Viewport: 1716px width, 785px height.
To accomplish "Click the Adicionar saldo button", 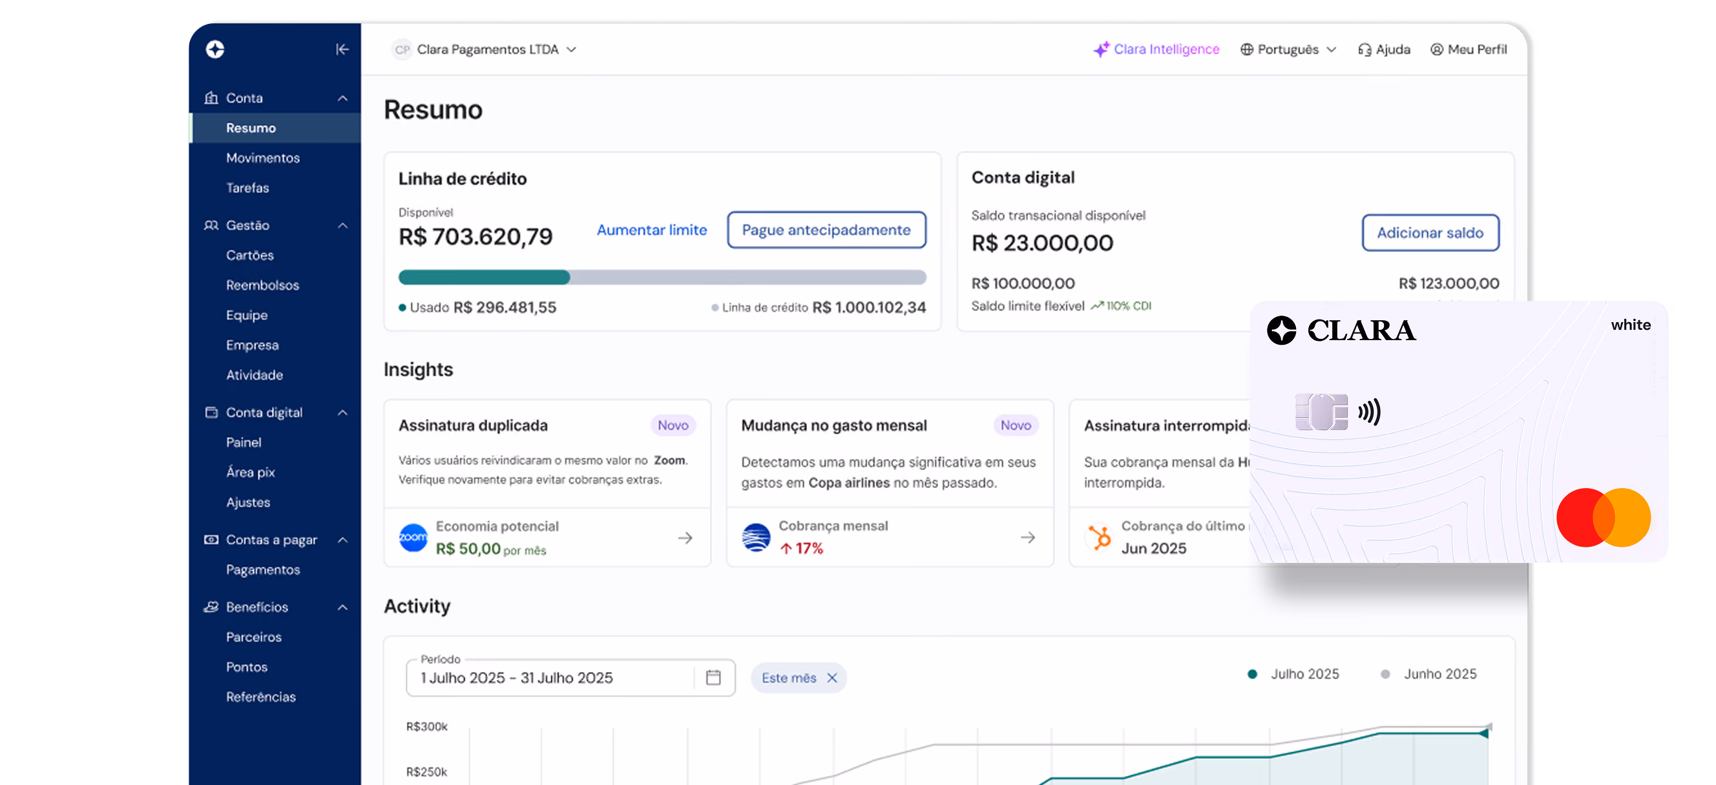I will 1430,232.
